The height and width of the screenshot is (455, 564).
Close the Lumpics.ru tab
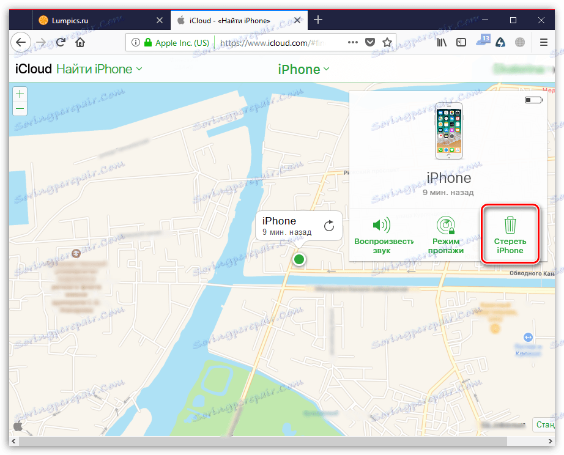pos(160,21)
